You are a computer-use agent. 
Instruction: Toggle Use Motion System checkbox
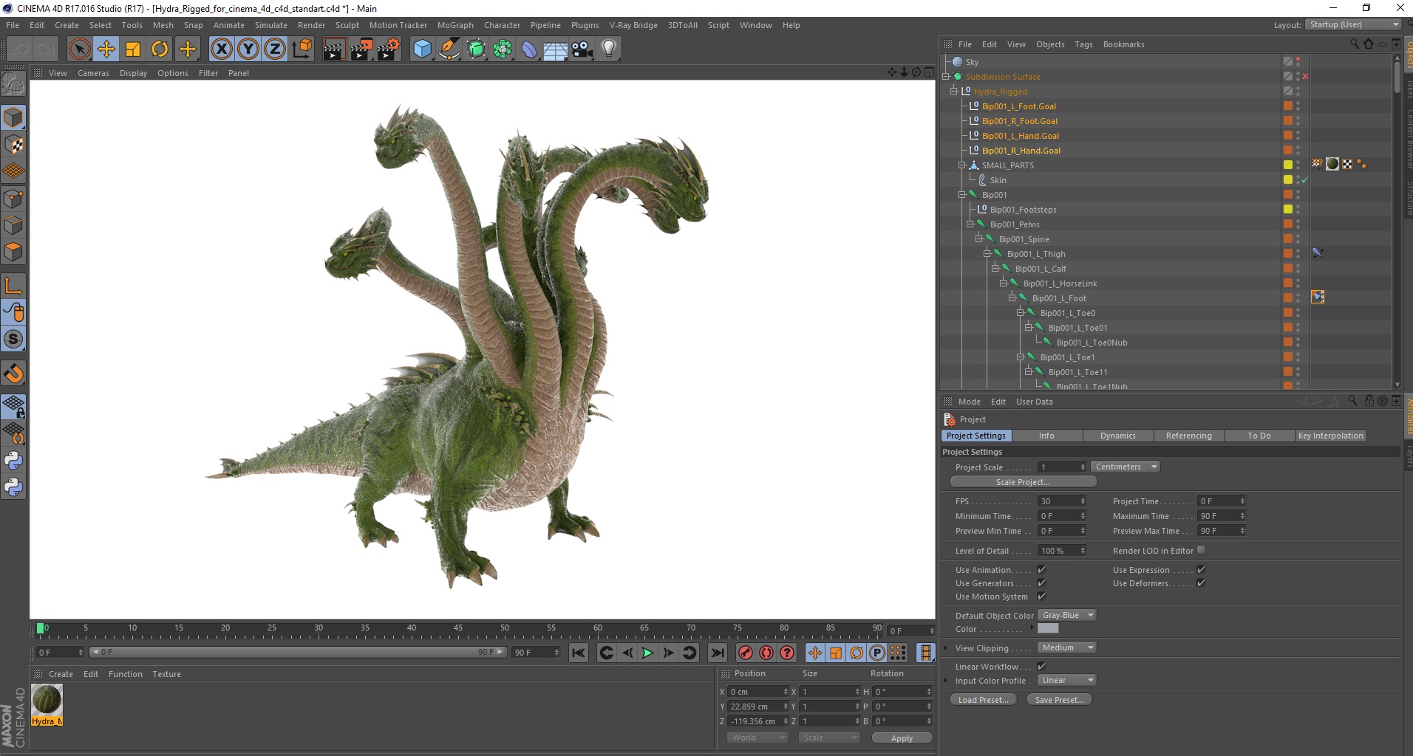(1041, 597)
